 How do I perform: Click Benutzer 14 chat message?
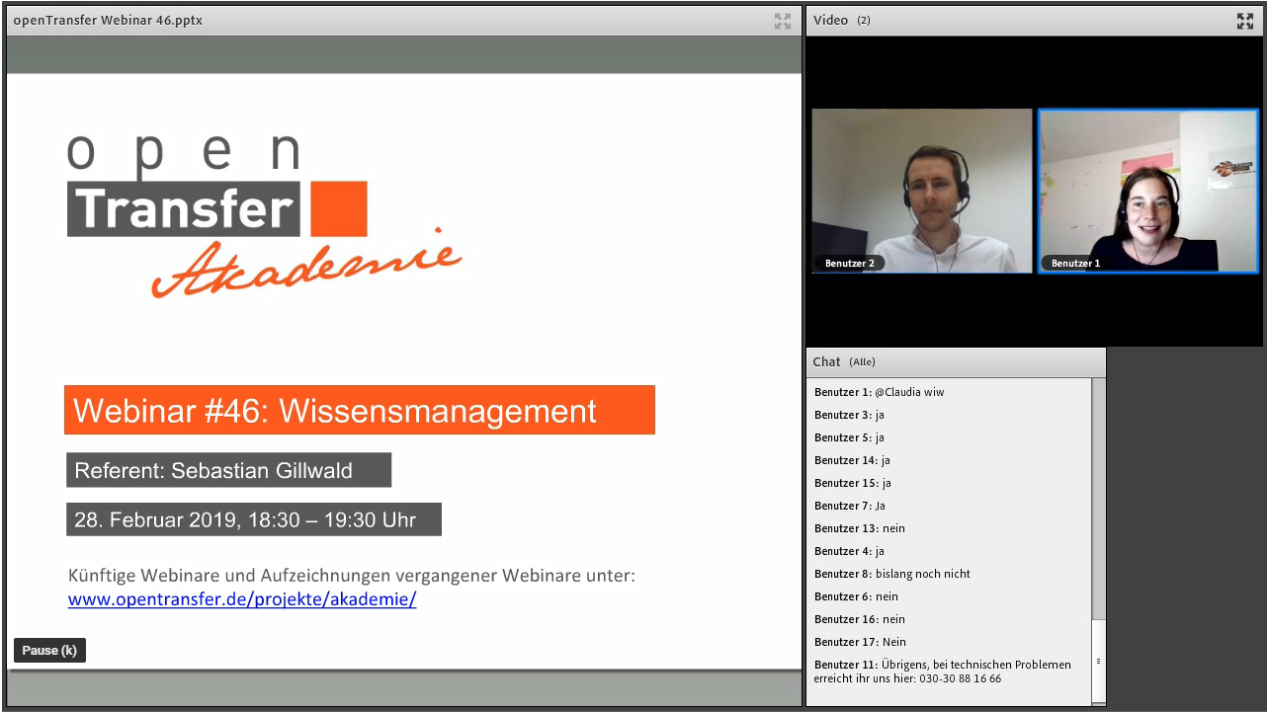[852, 460]
